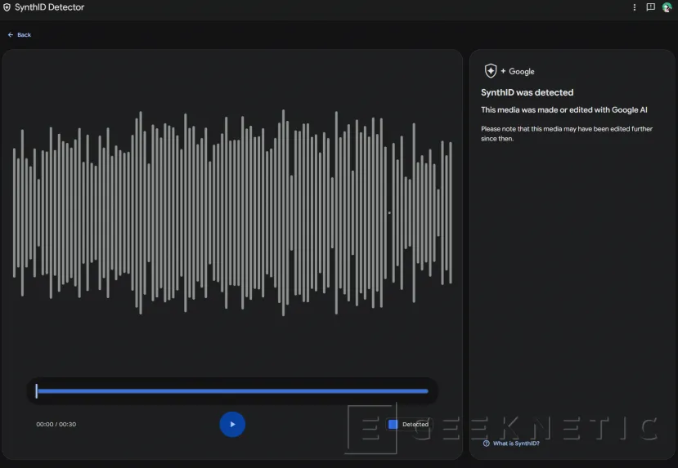Image resolution: width=678 pixels, height=468 pixels.
Task: Select the 'SynthID was detected' heading
Action: [527, 92]
